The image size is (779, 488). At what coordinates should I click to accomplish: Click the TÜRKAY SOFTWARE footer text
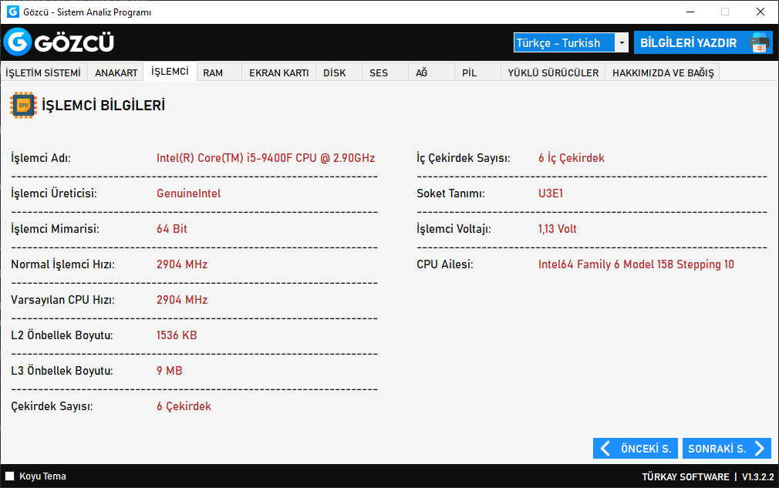click(686, 477)
